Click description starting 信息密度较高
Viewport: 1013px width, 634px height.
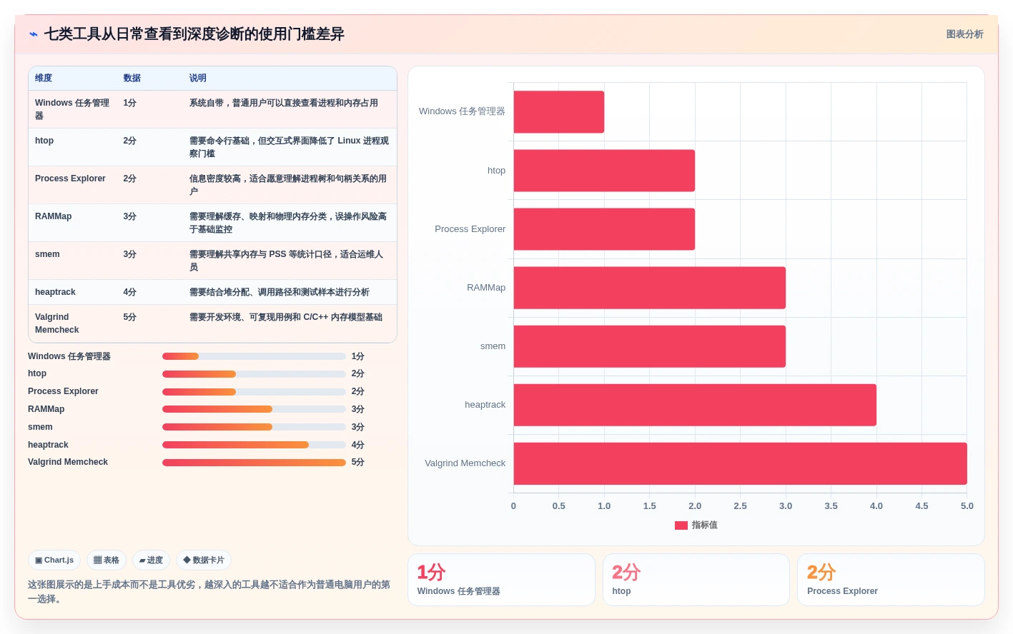pyautogui.click(x=288, y=185)
